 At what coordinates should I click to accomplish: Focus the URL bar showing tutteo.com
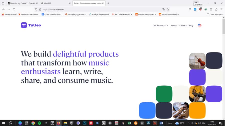pos(102,9)
